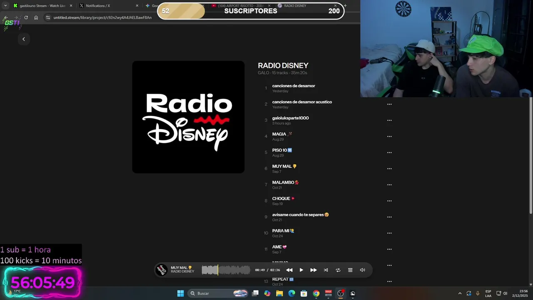Screen dimensions: 533x300
Task: Open Microsoft Store from the taskbar
Action: [304, 293]
